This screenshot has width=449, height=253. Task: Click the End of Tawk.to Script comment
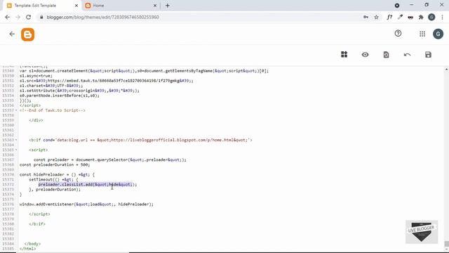(x=53, y=110)
